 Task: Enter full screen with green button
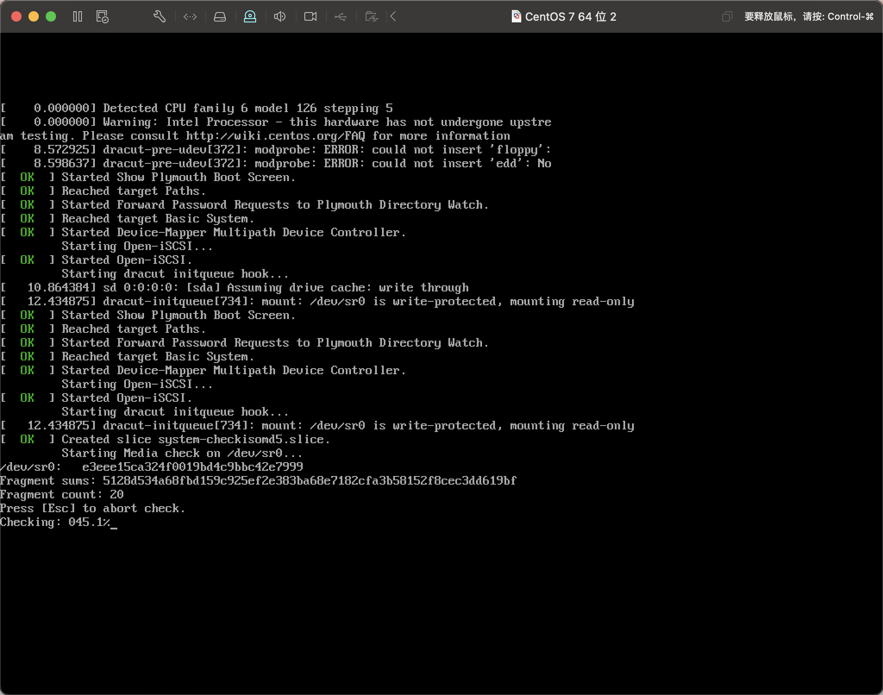pos(51,17)
